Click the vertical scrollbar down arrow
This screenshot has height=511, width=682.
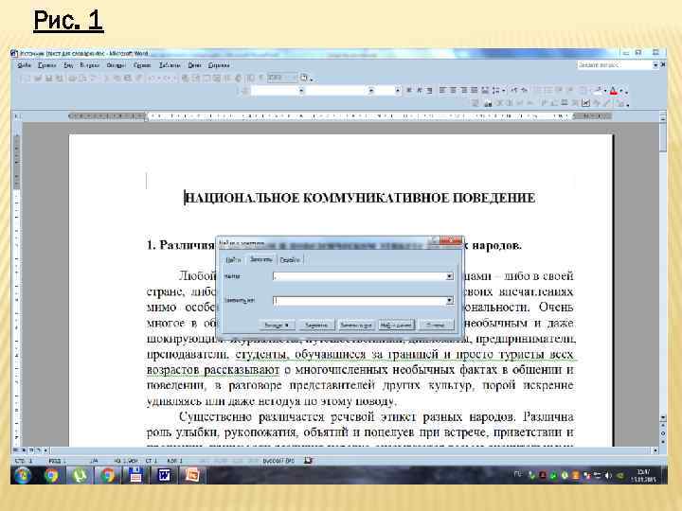click(662, 417)
